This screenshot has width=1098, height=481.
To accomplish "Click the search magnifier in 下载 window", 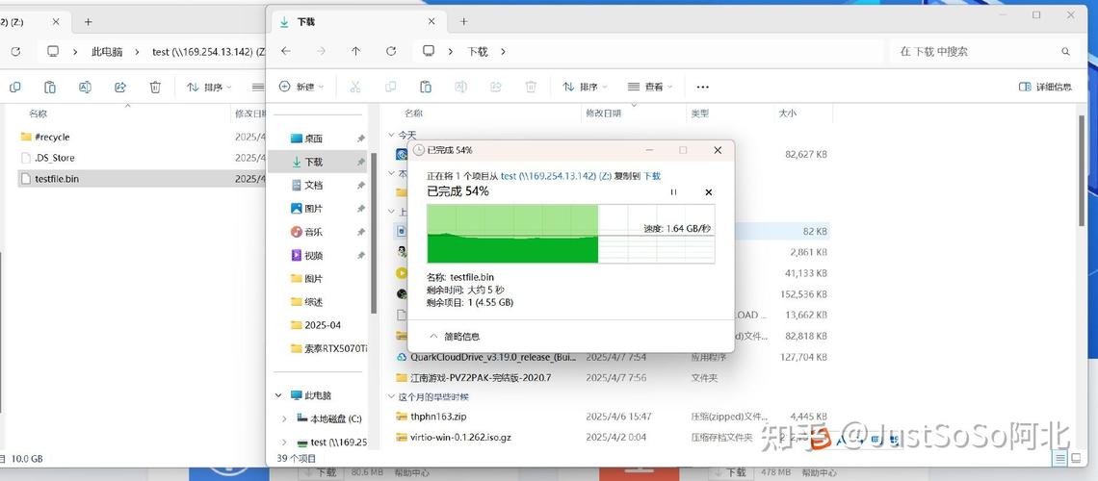I will (1065, 51).
